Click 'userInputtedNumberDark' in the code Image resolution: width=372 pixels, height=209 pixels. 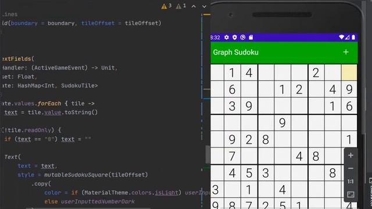[98, 201]
